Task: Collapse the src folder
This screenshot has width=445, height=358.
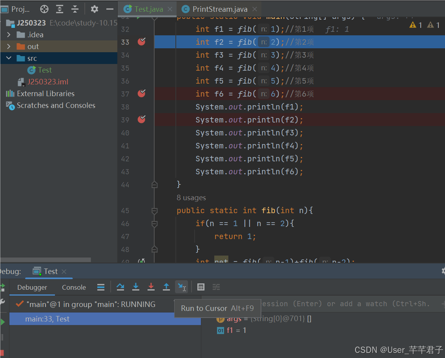Action: pos(9,58)
